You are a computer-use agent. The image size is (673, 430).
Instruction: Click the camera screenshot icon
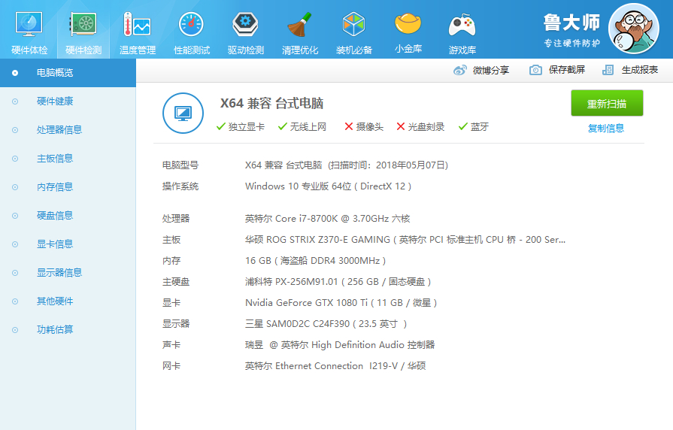(x=535, y=70)
